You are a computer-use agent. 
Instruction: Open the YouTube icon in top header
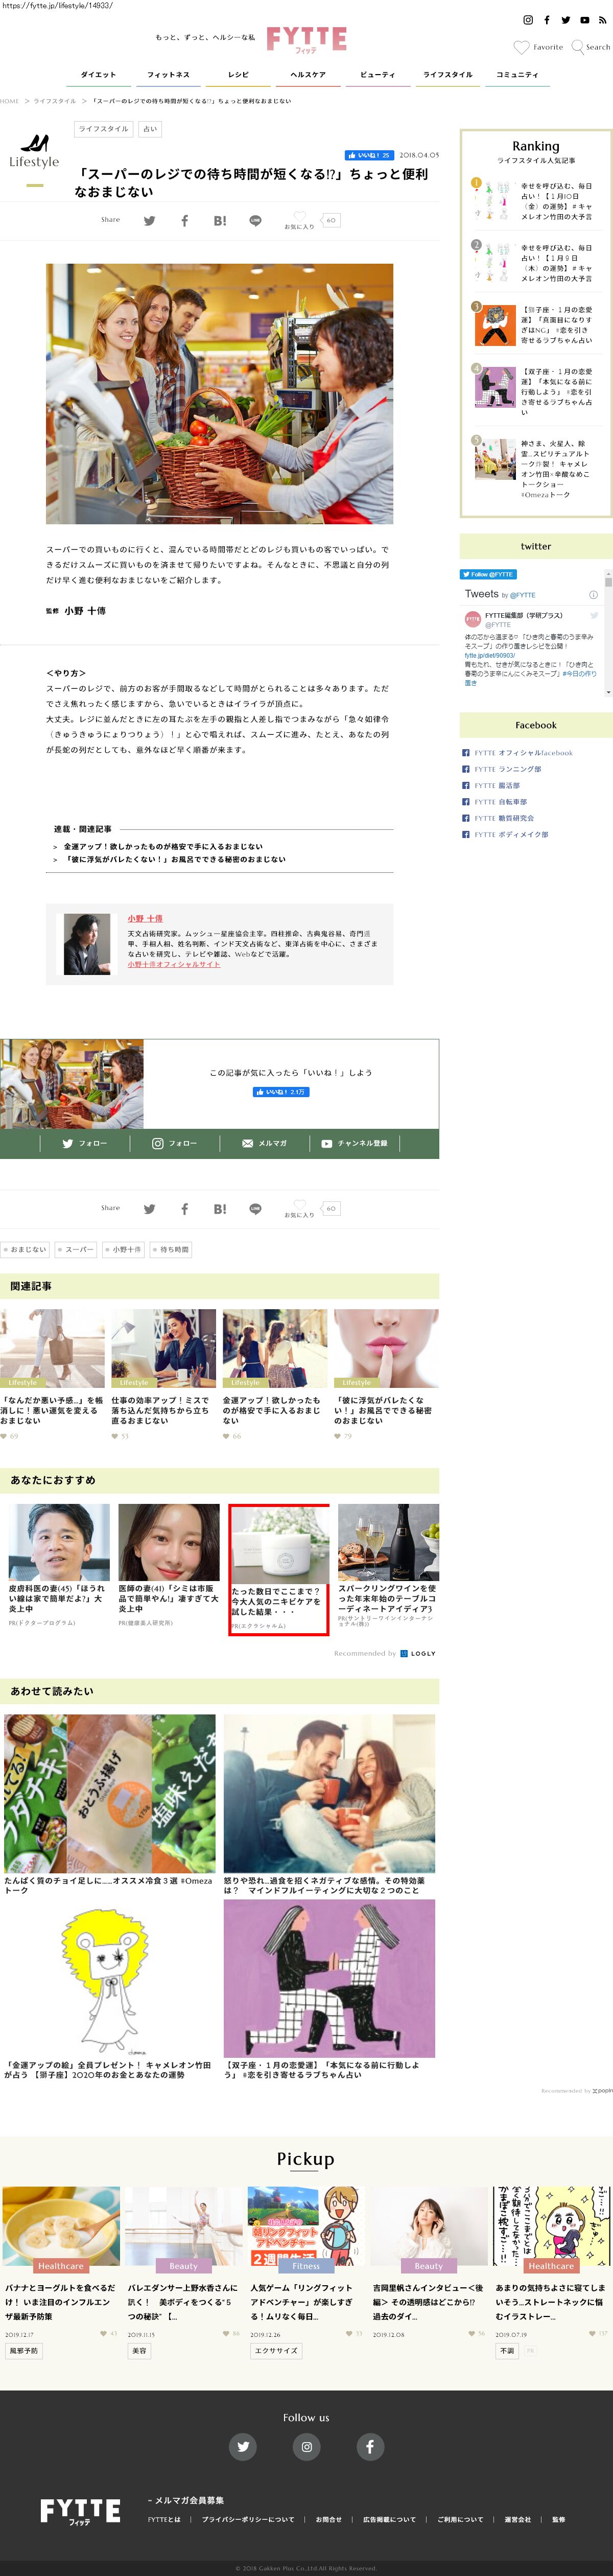(x=584, y=20)
